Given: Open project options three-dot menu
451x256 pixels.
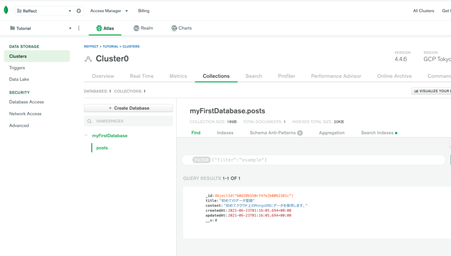Looking at the screenshot, I should [79, 28].
